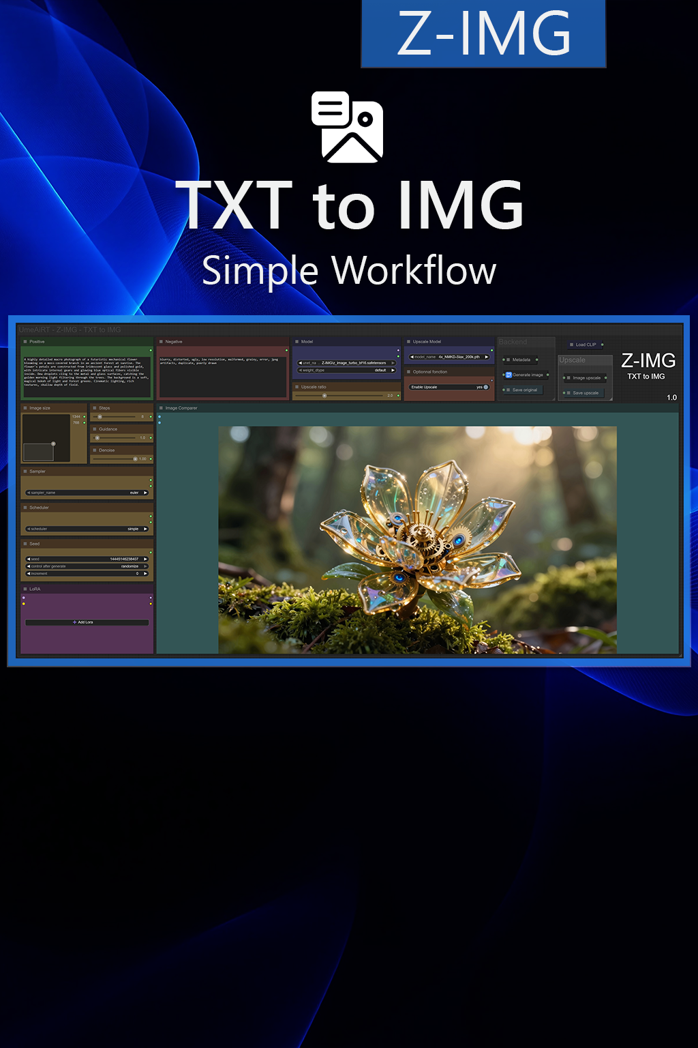The width and height of the screenshot is (698, 1048).
Task: Increase seed value with right arrow
Action: [x=145, y=559]
